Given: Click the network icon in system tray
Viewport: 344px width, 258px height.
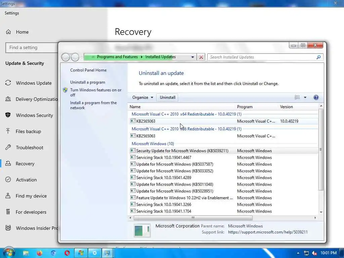Looking at the screenshot, I should point(306,253).
